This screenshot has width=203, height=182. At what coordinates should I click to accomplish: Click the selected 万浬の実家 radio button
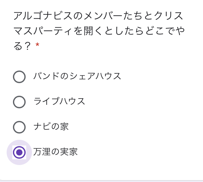(19, 152)
